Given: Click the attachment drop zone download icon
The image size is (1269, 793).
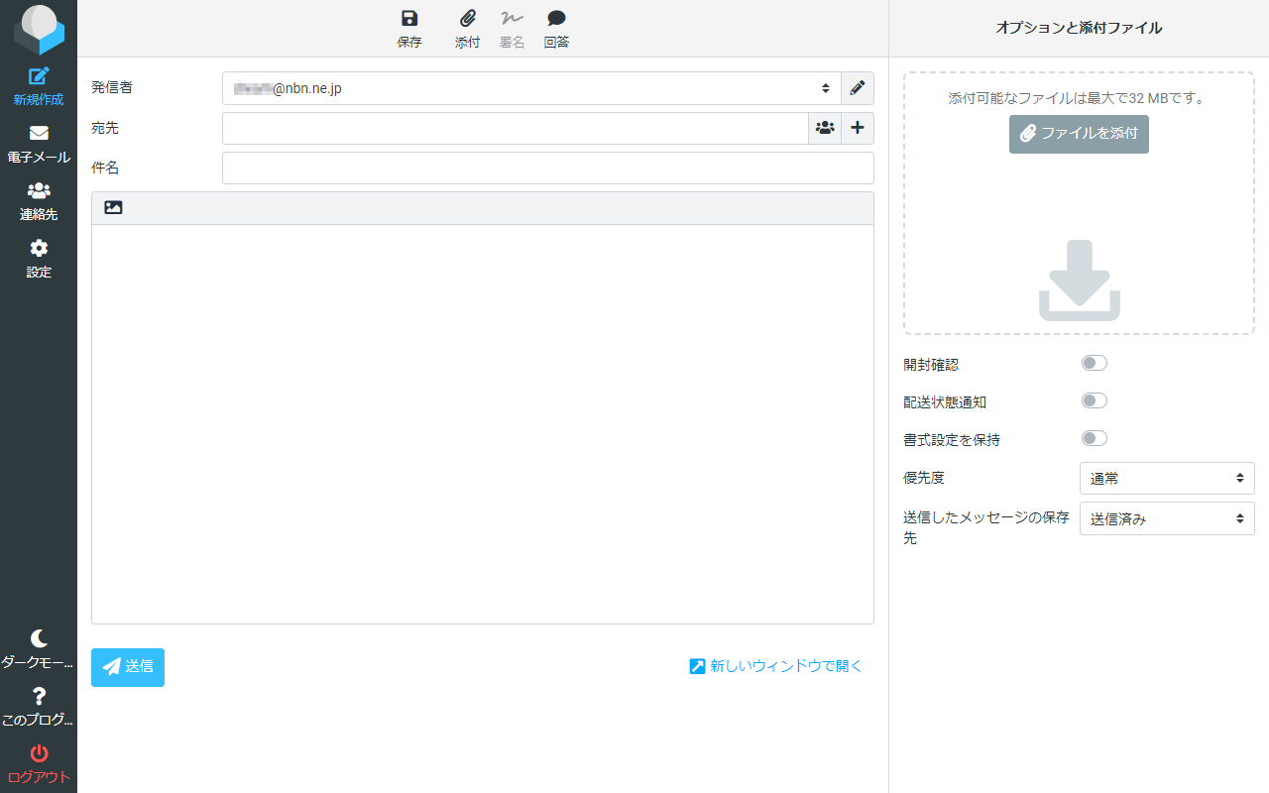Looking at the screenshot, I should (x=1080, y=281).
